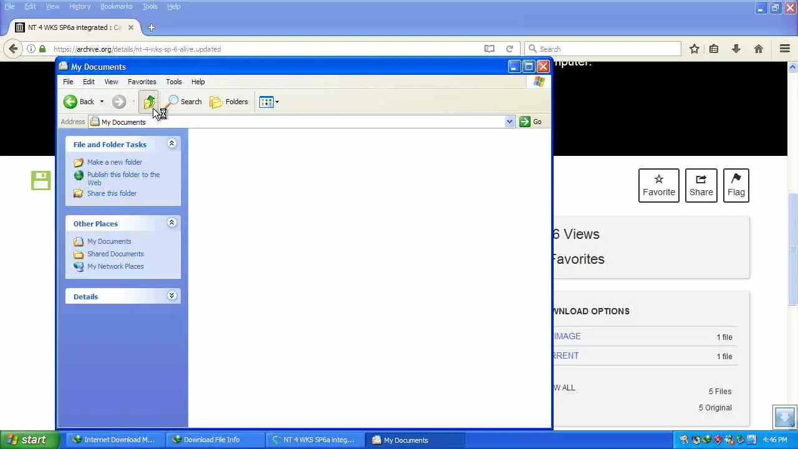Click the Firefox Search box
This screenshot has height=449, width=798.
(603, 49)
